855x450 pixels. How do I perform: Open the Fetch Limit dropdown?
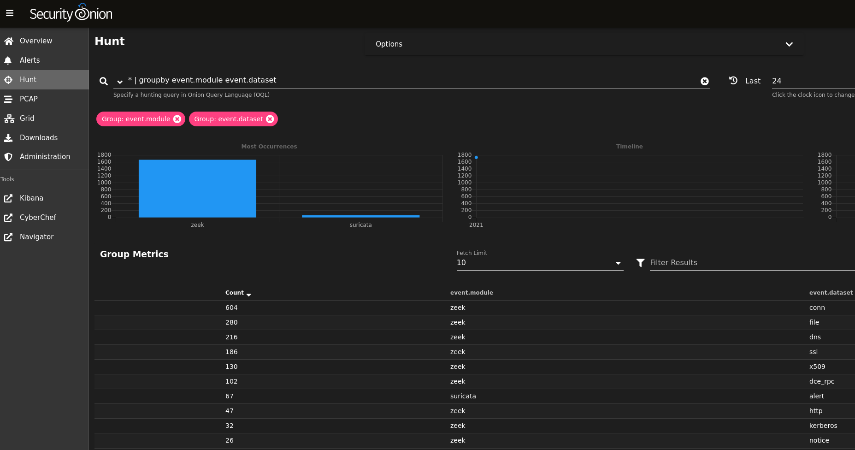pos(540,263)
